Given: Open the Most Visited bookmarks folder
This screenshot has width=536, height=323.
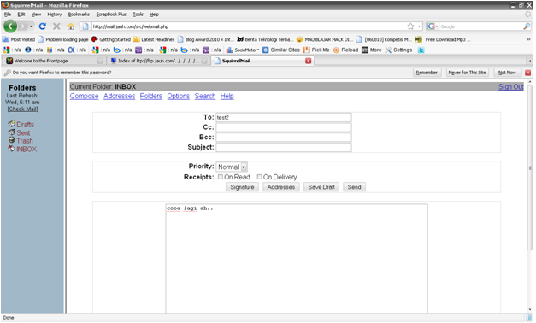Looking at the screenshot, I should [x=19, y=39].
